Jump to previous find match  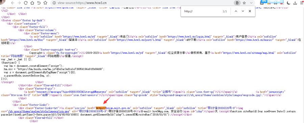[x=236, y=11]
